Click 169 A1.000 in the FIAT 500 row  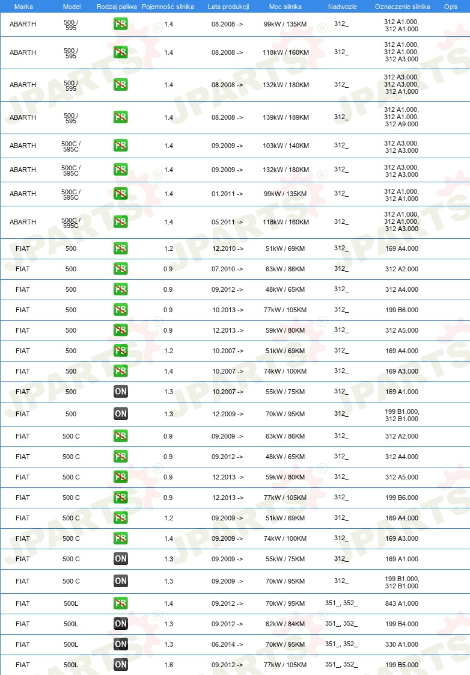pos(401,392)
